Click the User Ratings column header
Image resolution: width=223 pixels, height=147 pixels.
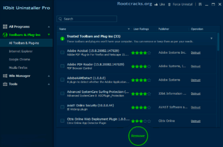click(141, 29)
